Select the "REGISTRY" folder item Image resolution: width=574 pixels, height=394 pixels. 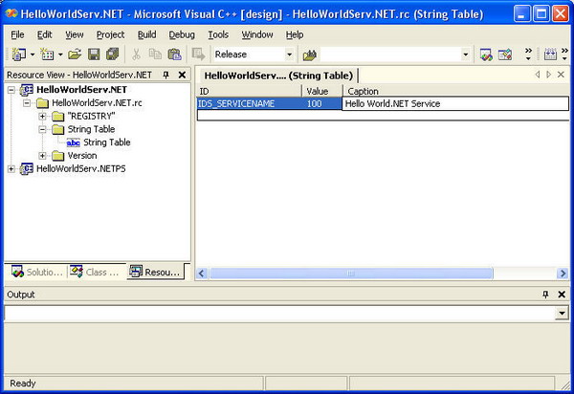tap(91, 117)
